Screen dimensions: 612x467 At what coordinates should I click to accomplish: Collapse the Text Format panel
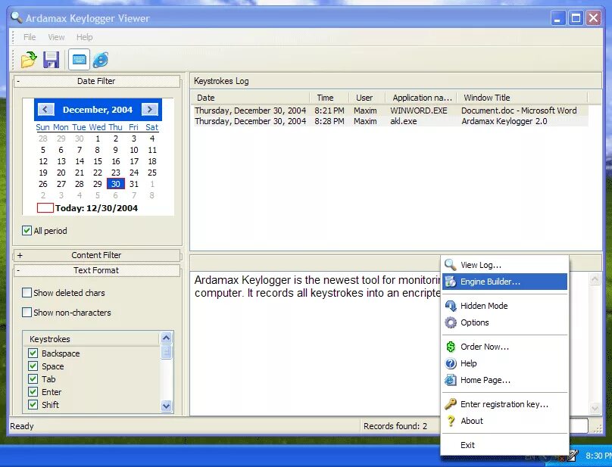pos(97,270)
